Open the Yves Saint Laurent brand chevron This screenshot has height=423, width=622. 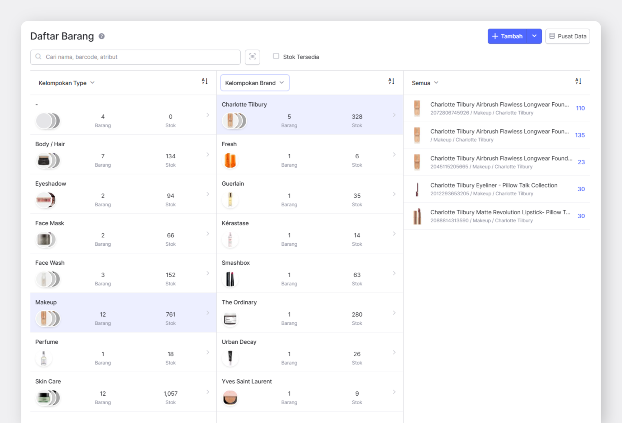click(x=394, y=392)
